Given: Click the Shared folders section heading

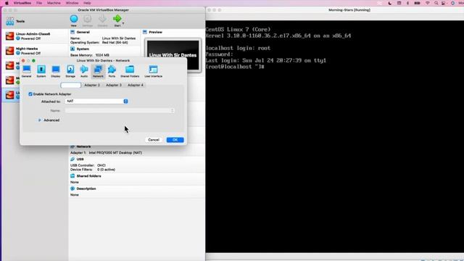Looking at the screenshot, I should (88, 176).
